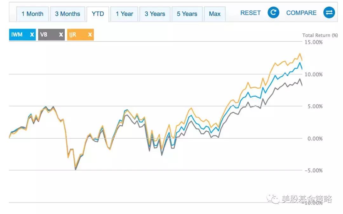Click the orange IJR ticker label
The height and width of the screenshot is (214, 343).
73,35
